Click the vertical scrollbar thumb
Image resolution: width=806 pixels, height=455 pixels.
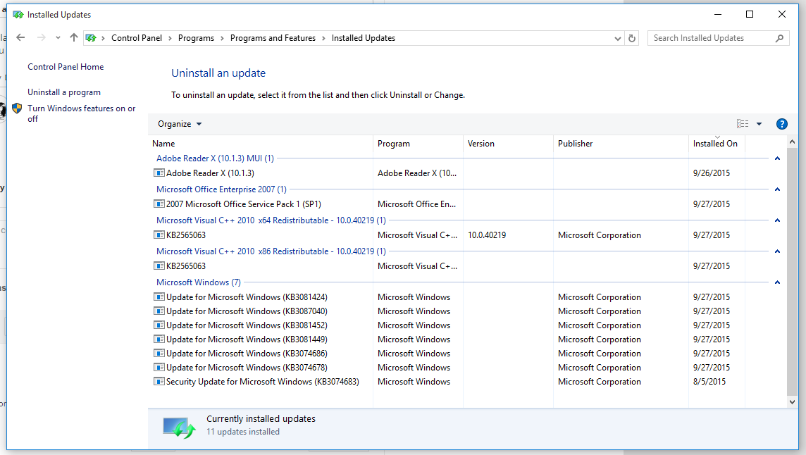pyautogui.click(x=792, y=271)
